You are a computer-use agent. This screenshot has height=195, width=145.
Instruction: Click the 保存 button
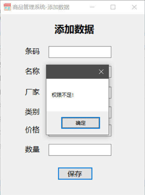click(x=75, y=173)
